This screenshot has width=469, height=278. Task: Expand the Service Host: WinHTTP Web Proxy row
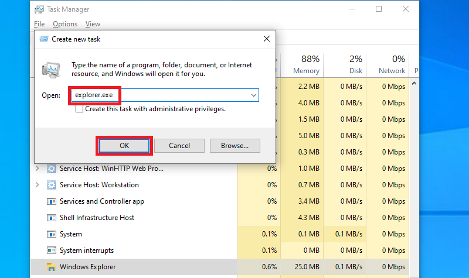tap(38, 169)
